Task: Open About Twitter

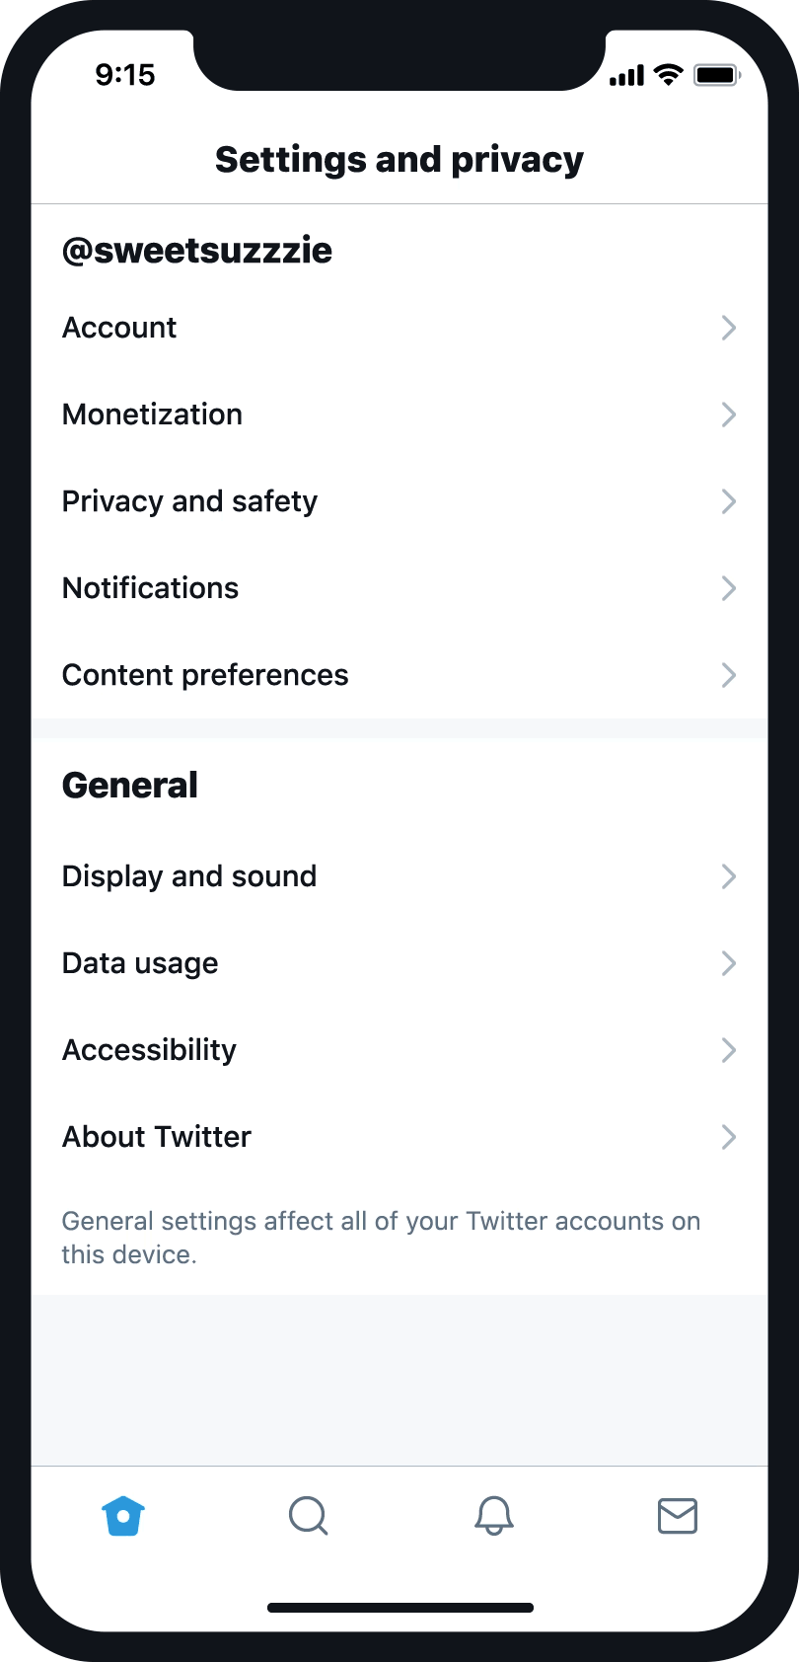Action: point(157,1137)
